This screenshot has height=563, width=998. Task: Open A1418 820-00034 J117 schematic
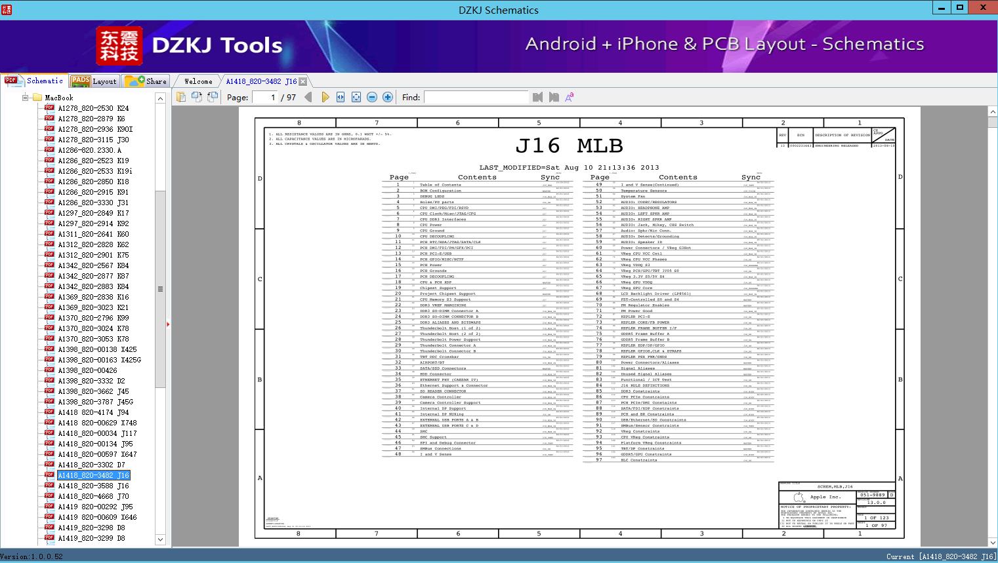[x=97, y=433]
